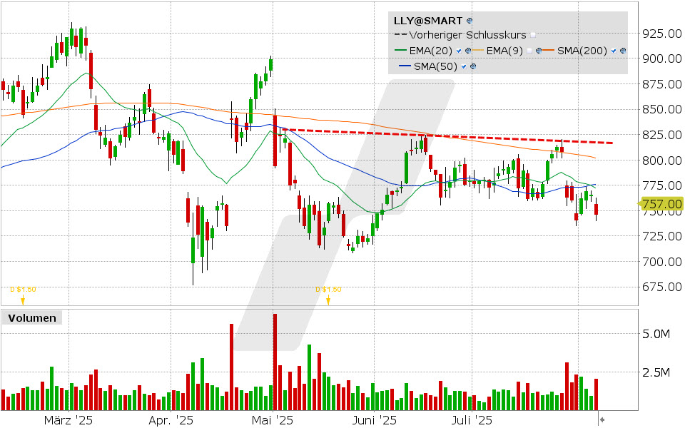The width and height of the screenshot is (685, 428).
Task: Click the yellow EMA(9) legend line swatch
Action: tap(478, 51)
